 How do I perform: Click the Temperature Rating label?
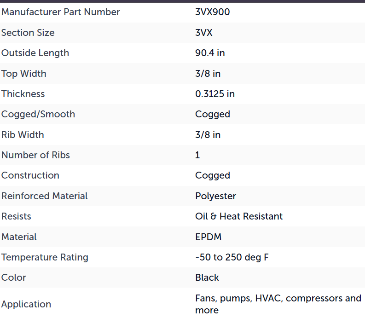45,257
